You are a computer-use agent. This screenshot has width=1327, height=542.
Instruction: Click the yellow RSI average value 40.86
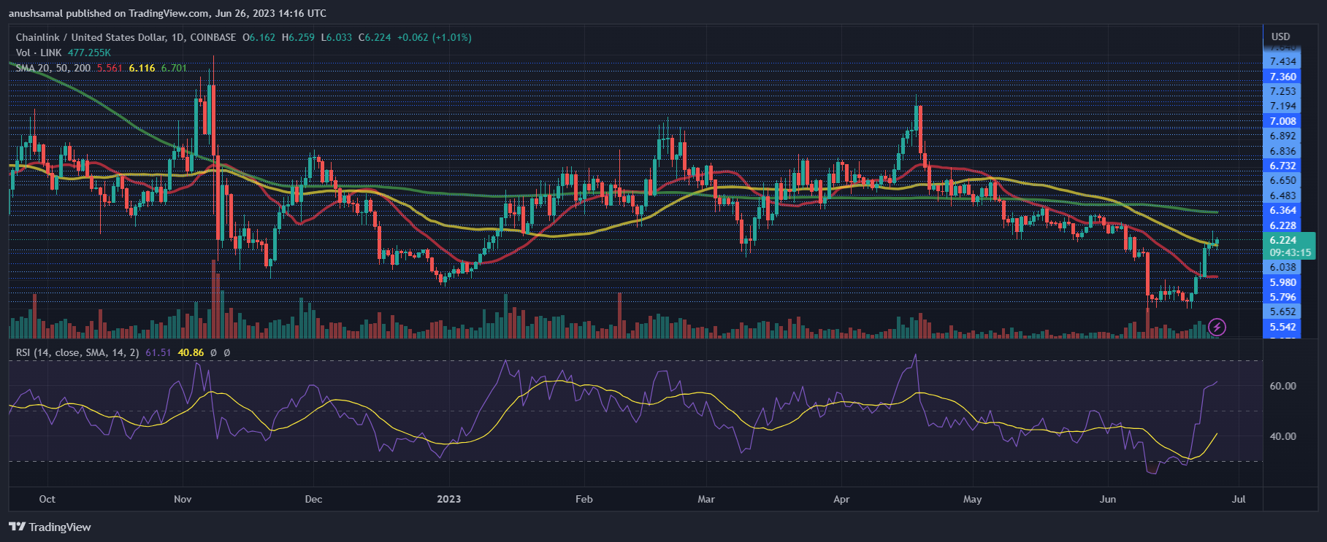[191, 352]
